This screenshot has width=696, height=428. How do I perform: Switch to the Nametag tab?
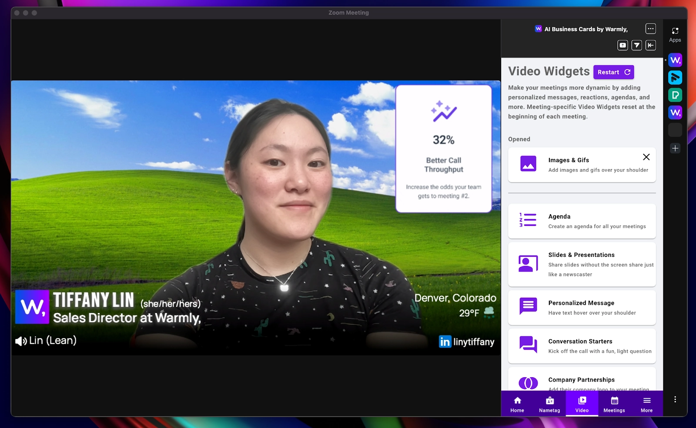click(549, 404)
